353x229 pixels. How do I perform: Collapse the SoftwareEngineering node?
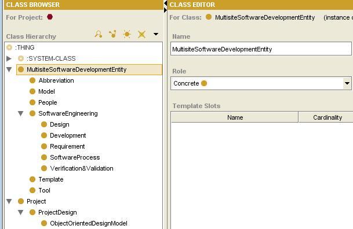click(21, 113)
